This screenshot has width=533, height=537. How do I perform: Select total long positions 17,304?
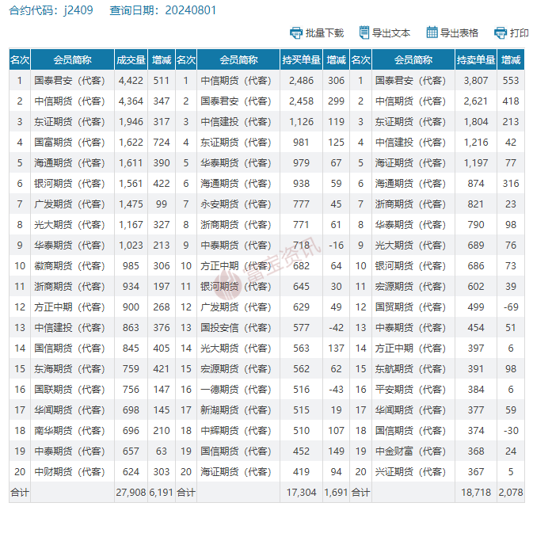click(x=301, y=493)
